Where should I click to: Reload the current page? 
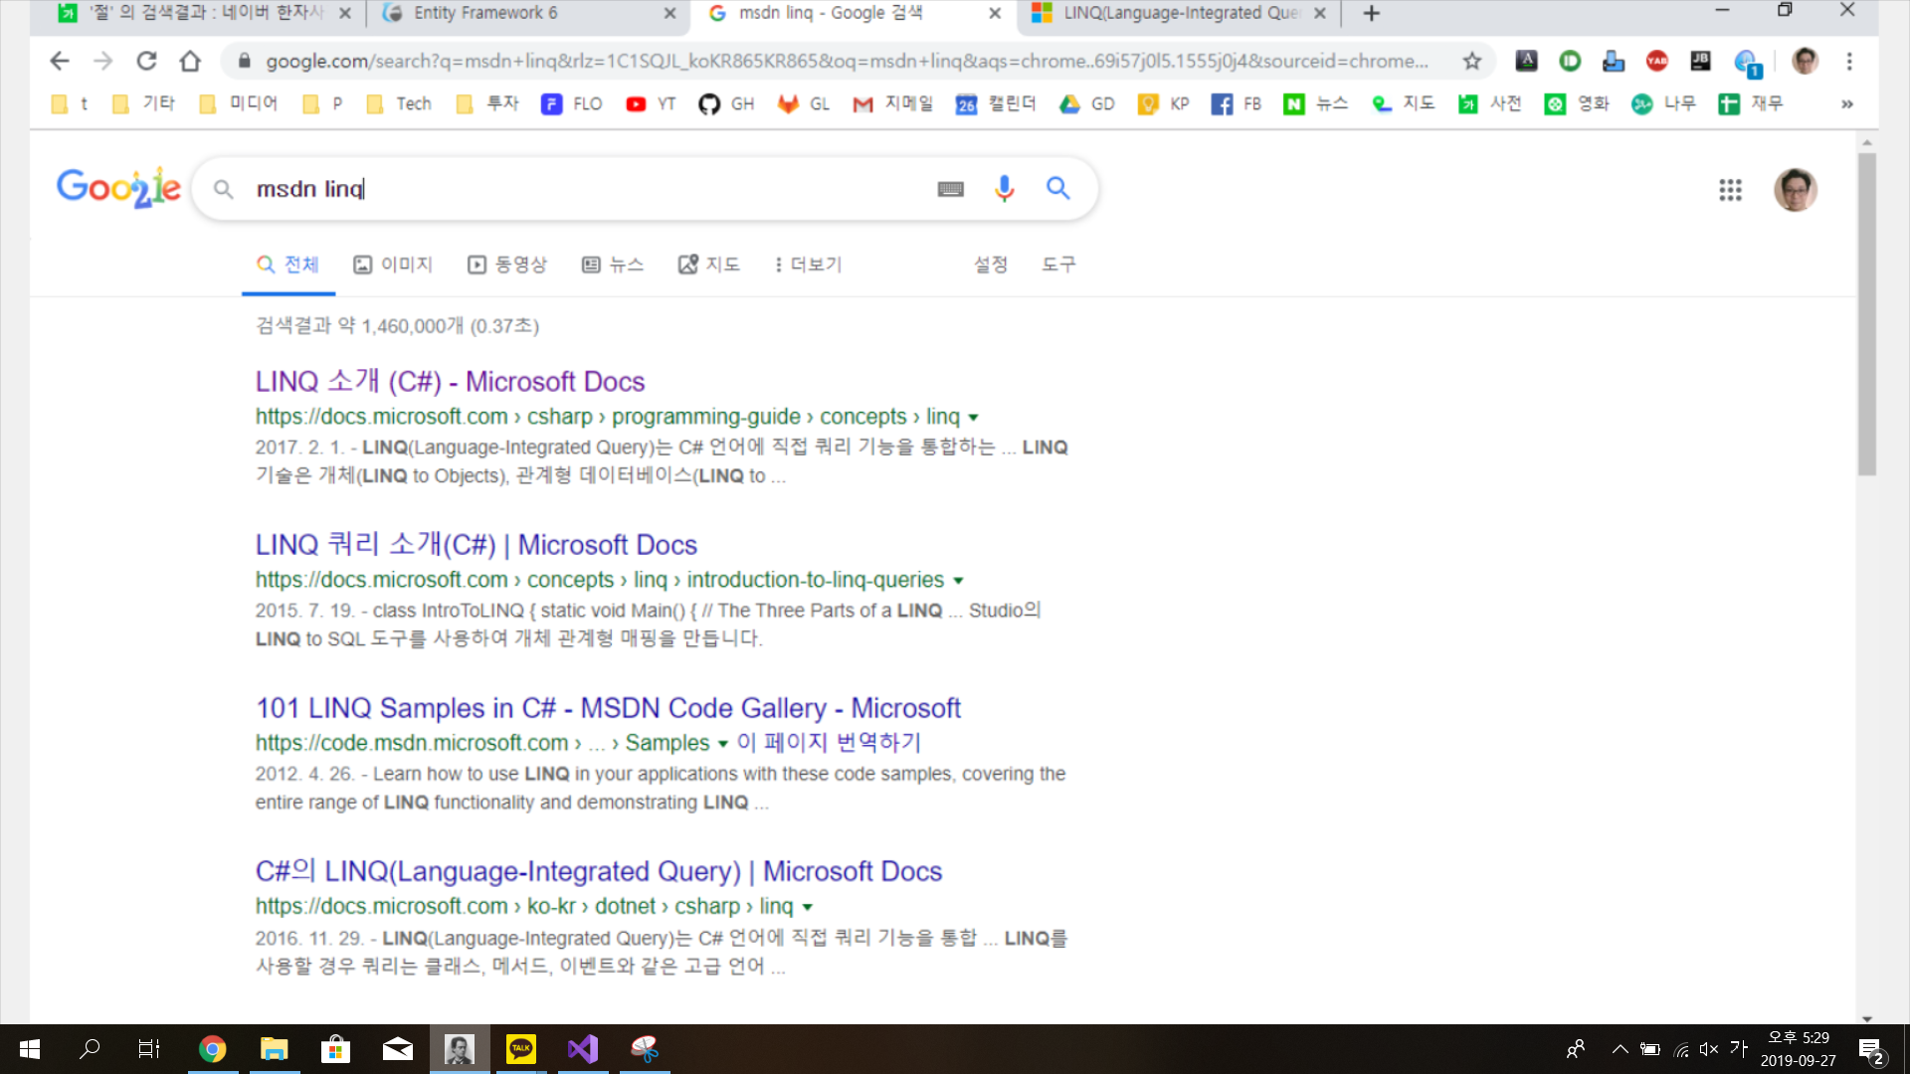coord(146,62)
